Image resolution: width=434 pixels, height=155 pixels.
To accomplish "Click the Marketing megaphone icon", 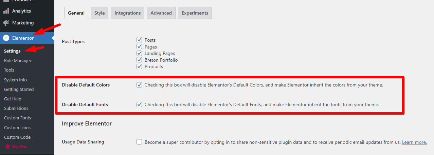I will (6, 23).
